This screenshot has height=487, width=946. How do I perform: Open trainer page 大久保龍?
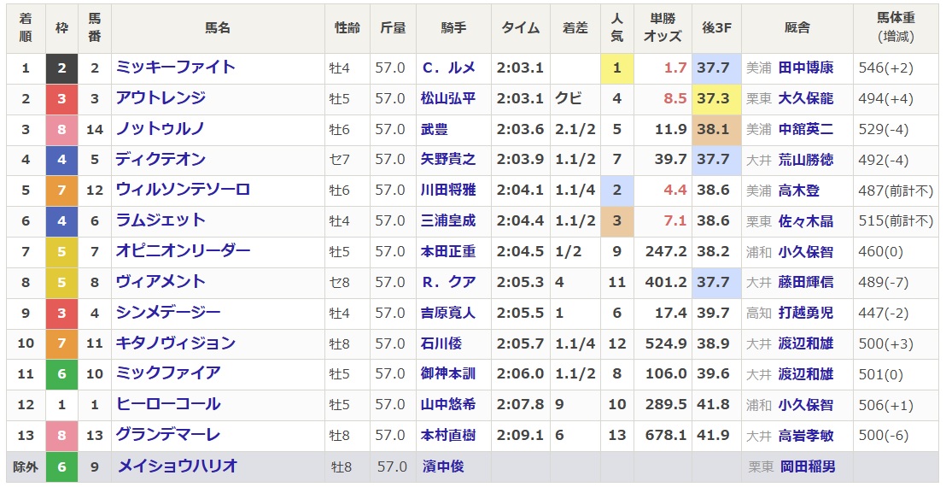(805, 98)
